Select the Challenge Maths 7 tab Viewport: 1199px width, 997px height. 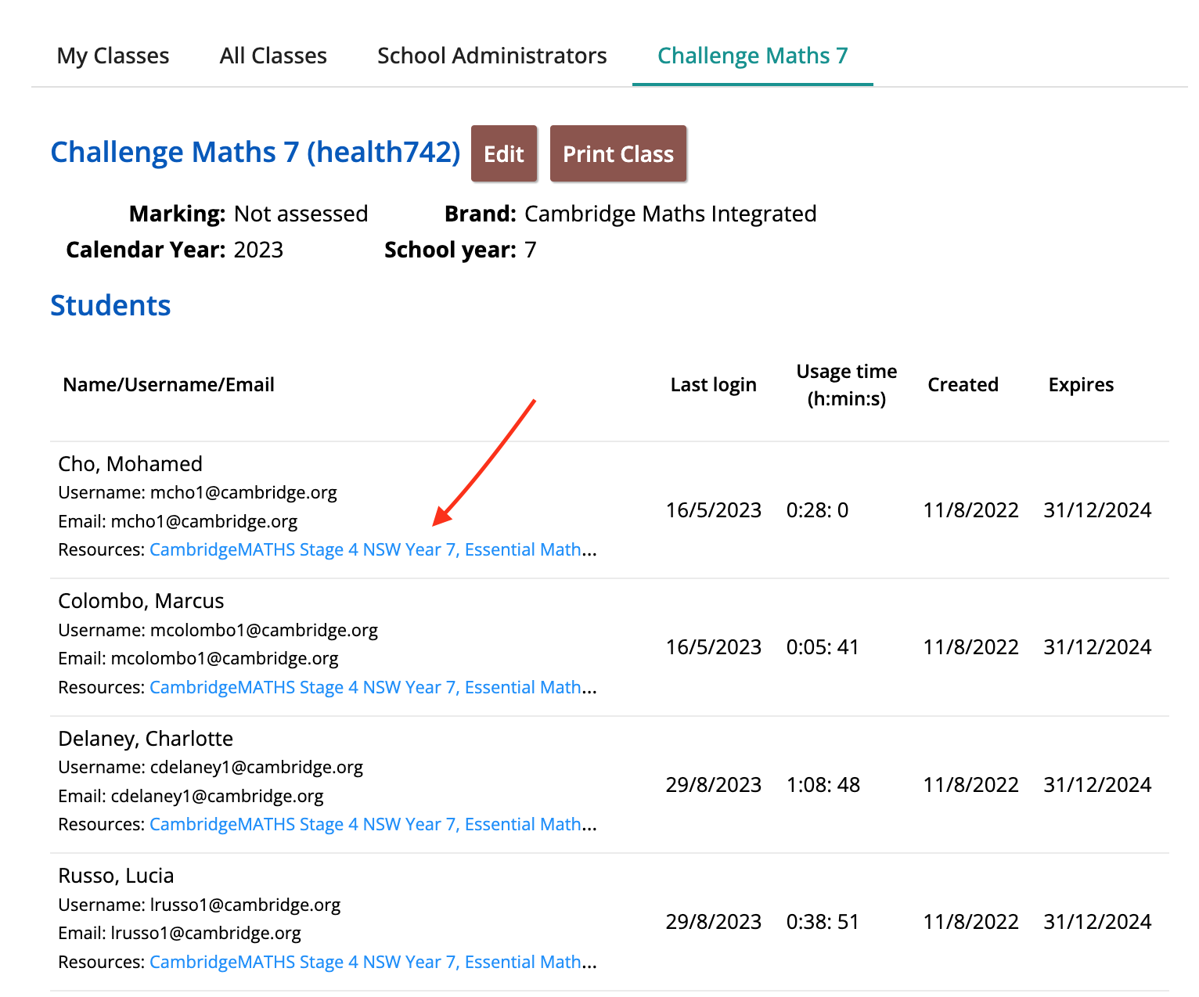tap(752, 56)
